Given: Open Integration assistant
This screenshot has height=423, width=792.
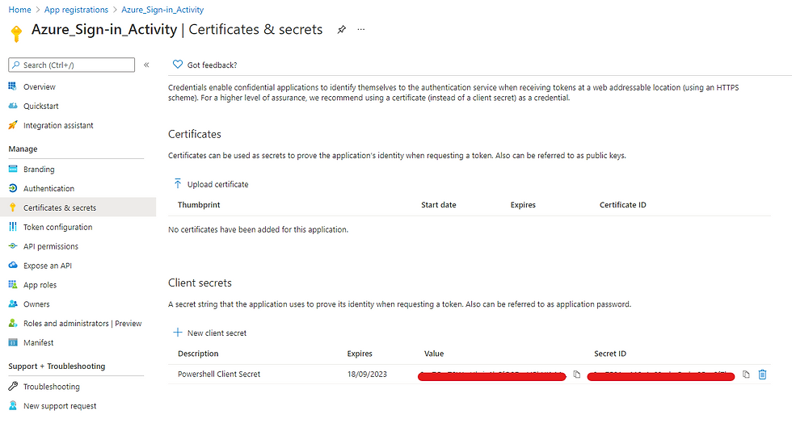Looking at the screenshot, I should click(x=58, y=125).
